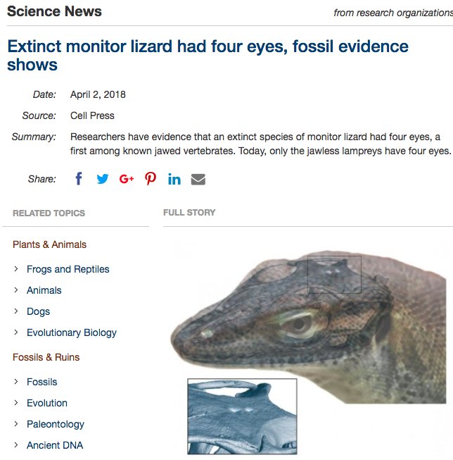453x460 pixels.
Task: Open the Fossils & Ruins category
Action: tap(46, 357)
